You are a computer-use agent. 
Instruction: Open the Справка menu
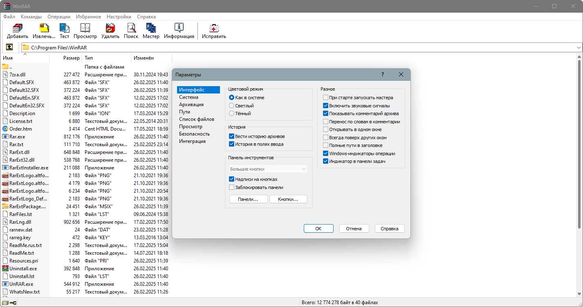pyautogui.click(x=146, y=17)
